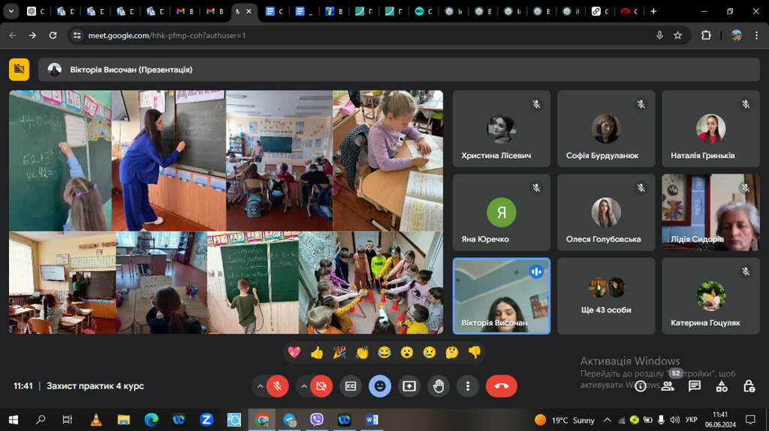The width and height of the screenshot is (769, 431).
Task: Click the raise hand button
Action: point(439,386)
